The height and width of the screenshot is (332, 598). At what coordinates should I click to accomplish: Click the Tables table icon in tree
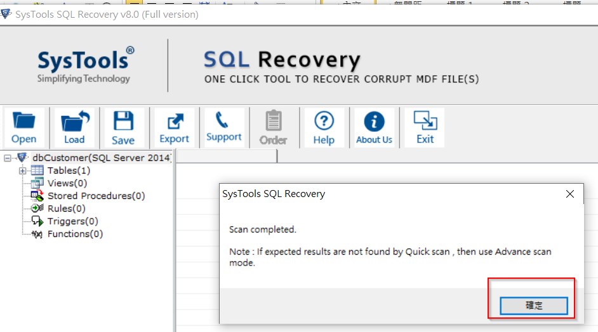[37, 170]
